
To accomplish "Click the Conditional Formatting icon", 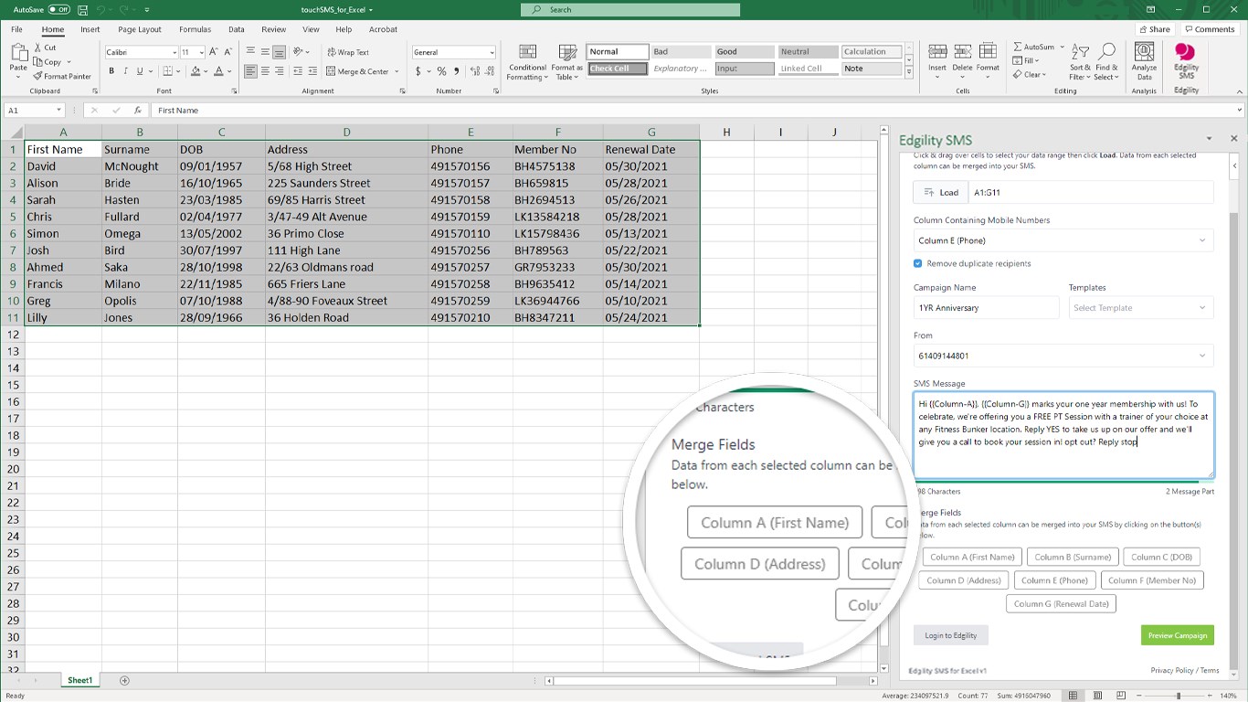I will [527, 60].
